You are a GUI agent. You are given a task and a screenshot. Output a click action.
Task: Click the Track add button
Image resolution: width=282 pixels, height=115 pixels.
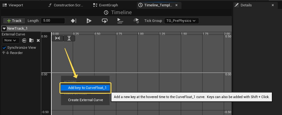coord(14,21)
